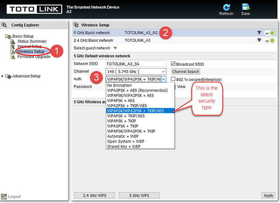Open Firmware Upgrade in tree

pyautogui.click(x=34, y=57)
